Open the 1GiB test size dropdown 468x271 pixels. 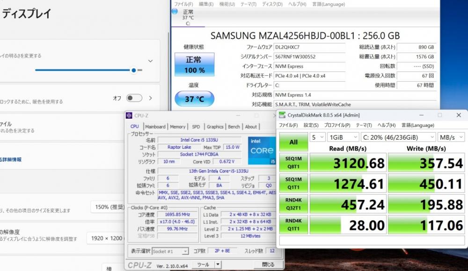tap(343, 137)
